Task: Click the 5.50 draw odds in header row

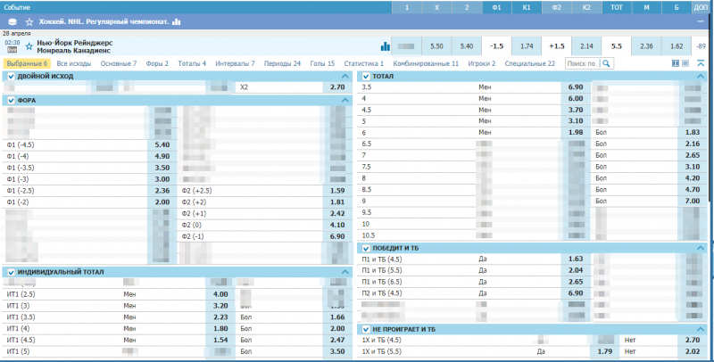Action: [x=436, y=45]
